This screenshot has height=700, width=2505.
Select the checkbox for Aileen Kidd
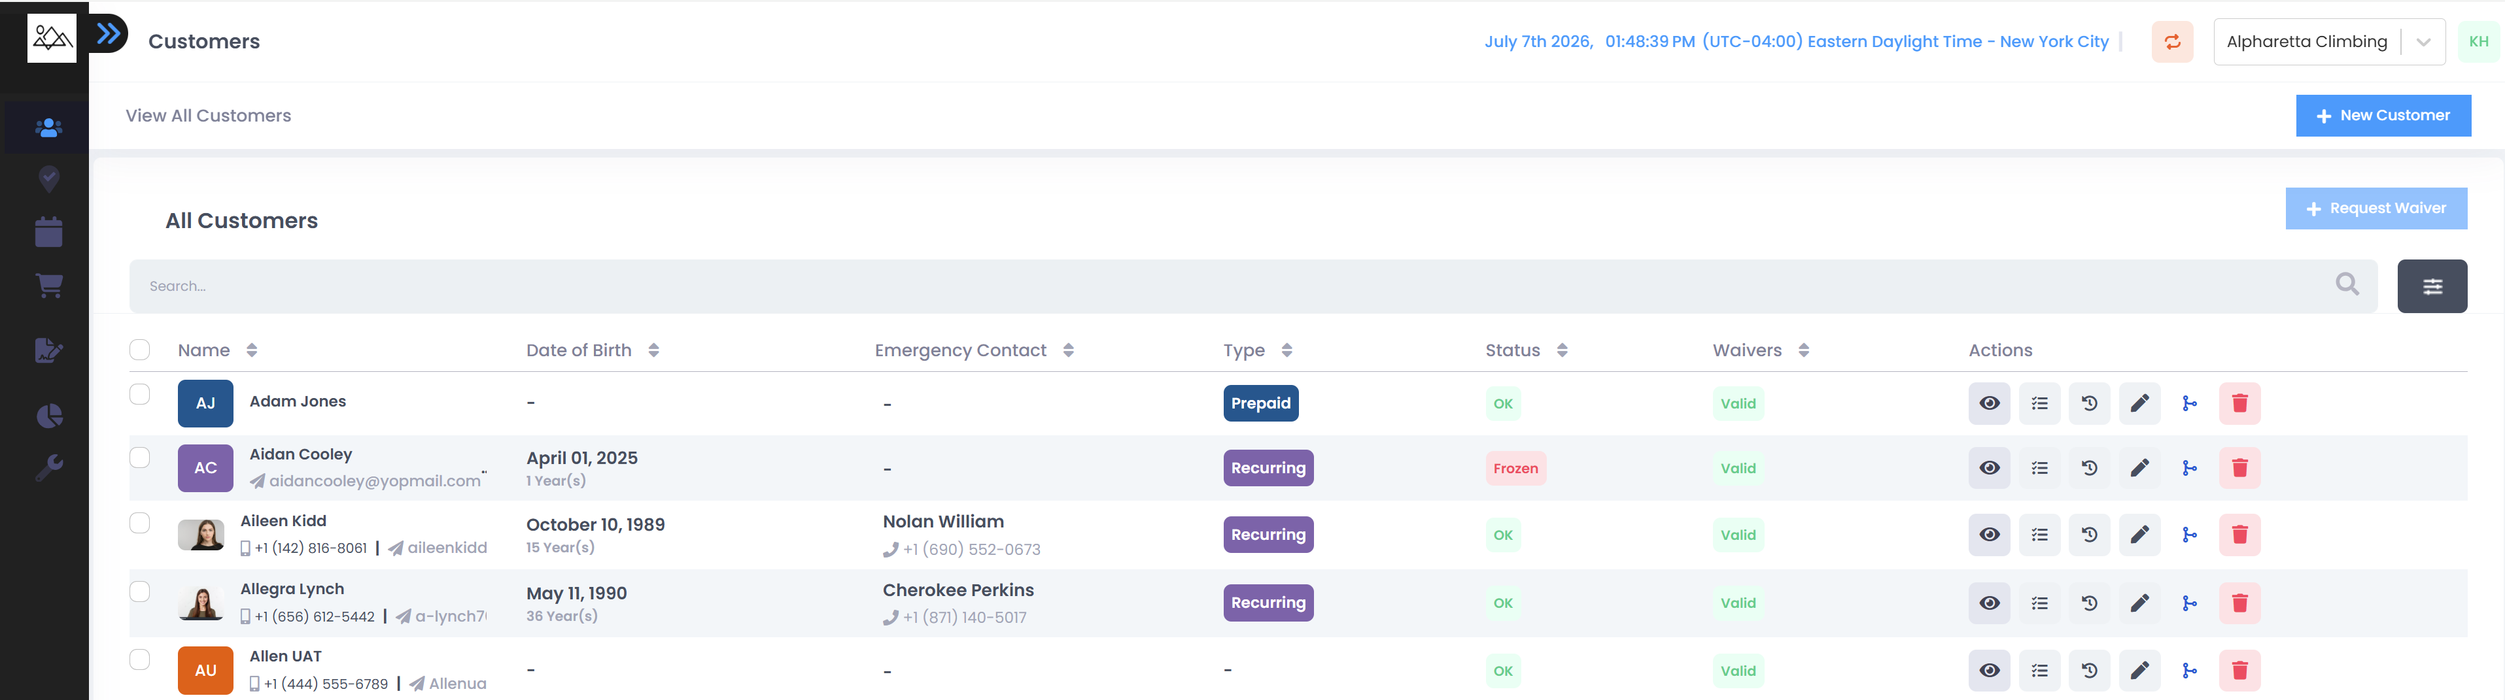[140, 523]
